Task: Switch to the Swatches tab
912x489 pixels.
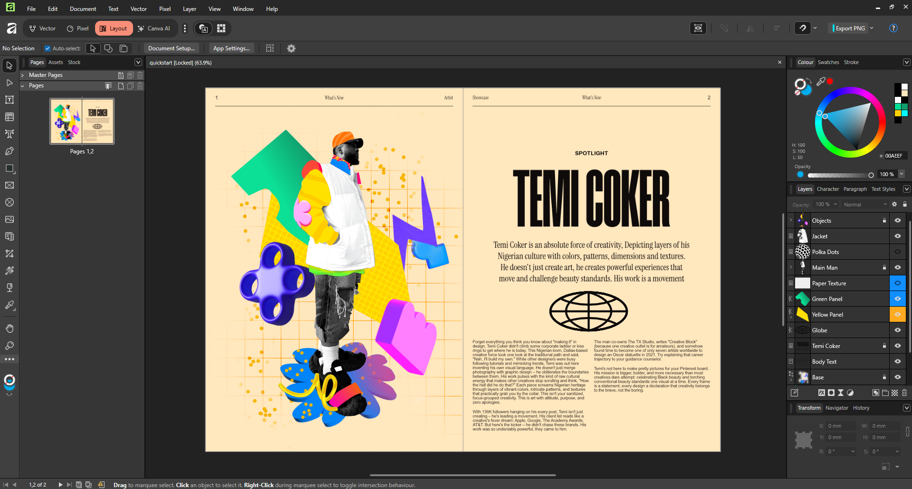Action: click(828, 62)
